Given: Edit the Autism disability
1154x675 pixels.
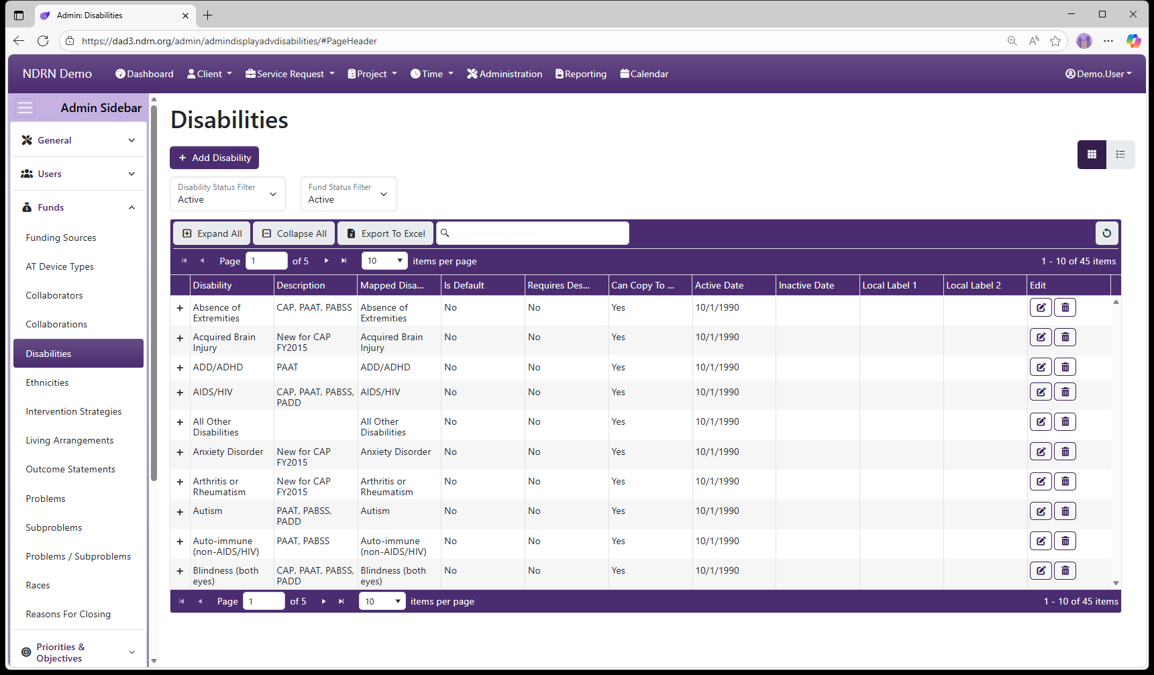Looking at the screenshot, I should (x=1041, y=511).
